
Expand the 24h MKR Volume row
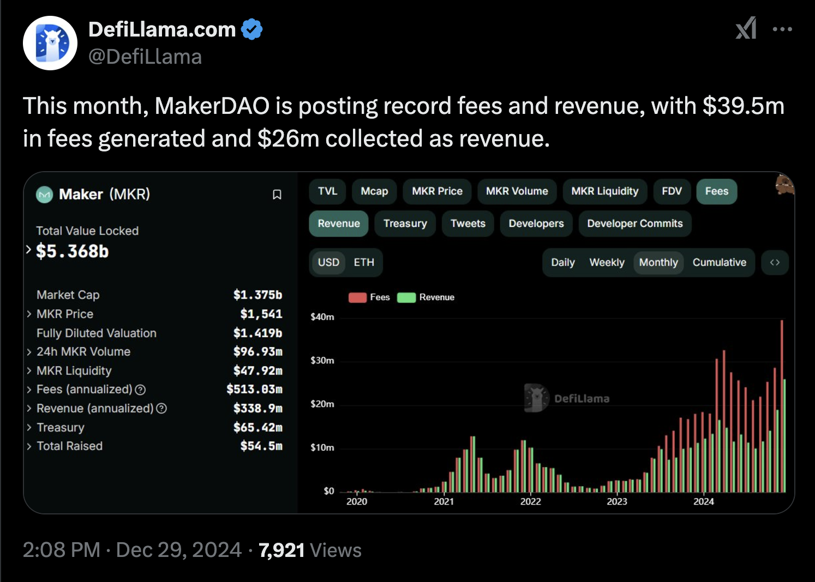(29, 352)
